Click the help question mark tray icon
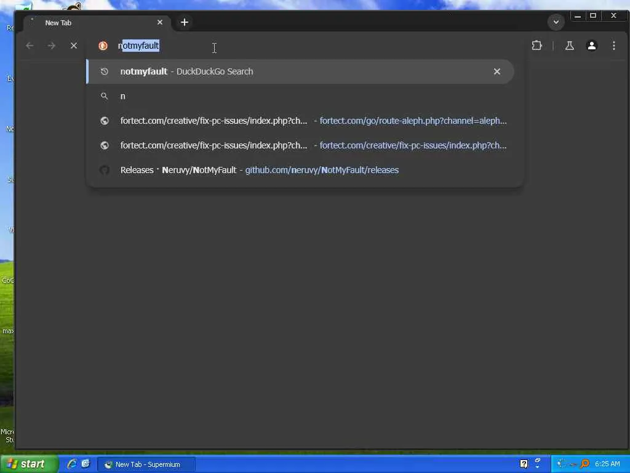The image size is (630, 473). click(x=524, y=464)
